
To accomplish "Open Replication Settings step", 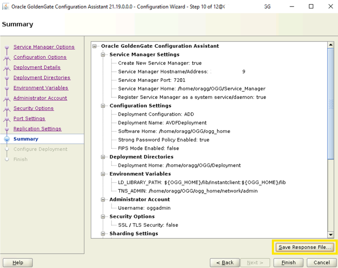I will tap(37, 129).
